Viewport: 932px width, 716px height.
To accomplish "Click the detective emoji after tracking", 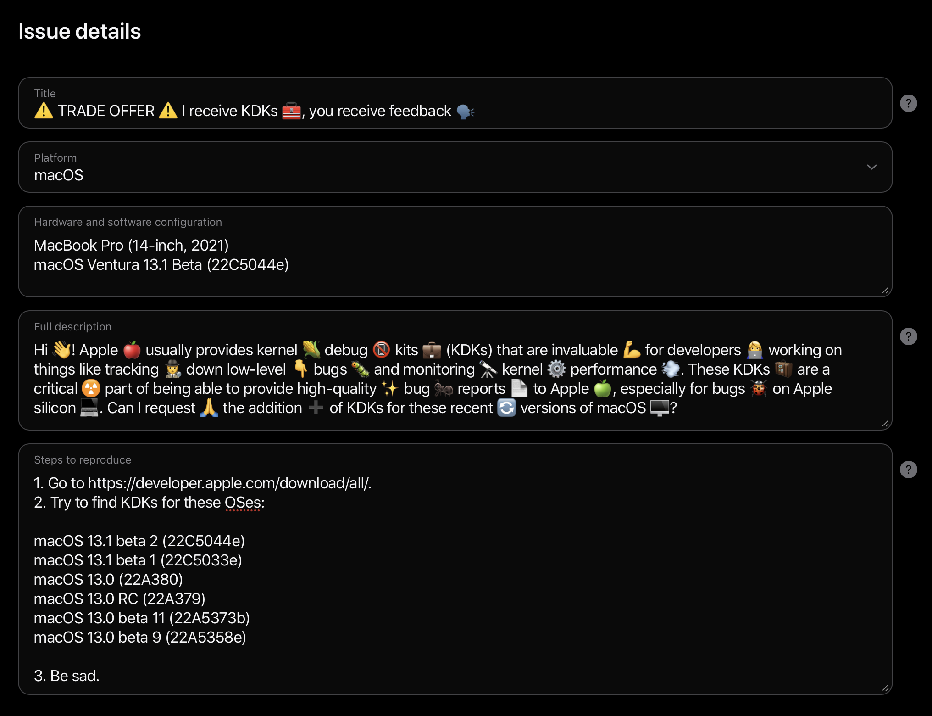I will point(172,369).
